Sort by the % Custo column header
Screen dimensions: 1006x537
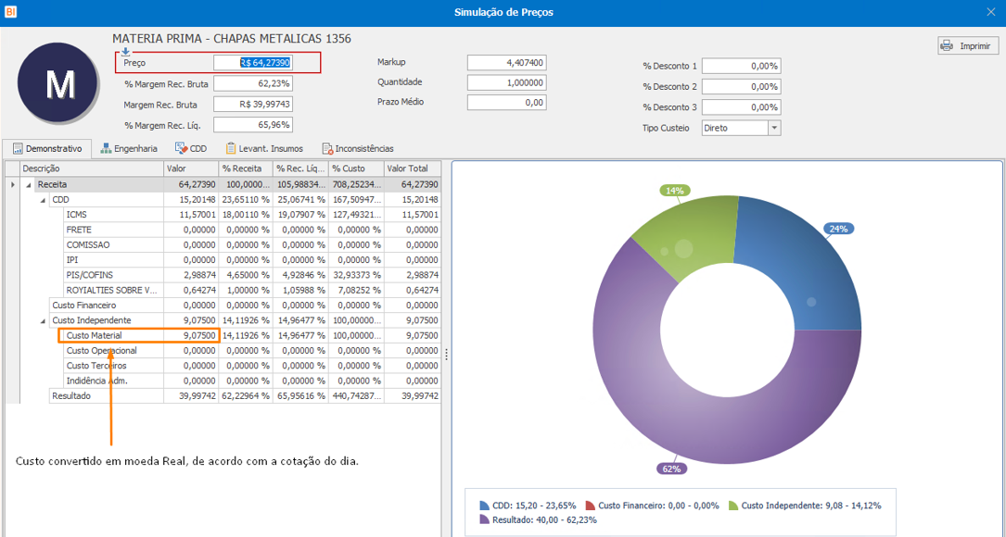pos(357,169)
